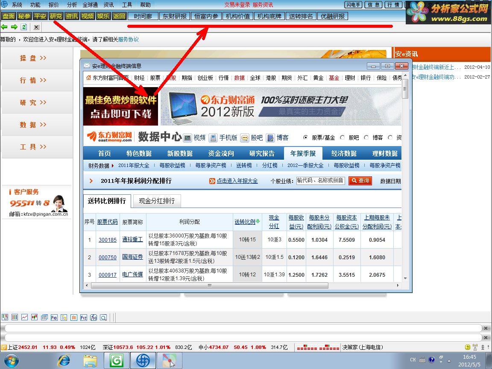
Task: Open stock code 300185 link
Action: pyautogui.click(x=108, y=240)
